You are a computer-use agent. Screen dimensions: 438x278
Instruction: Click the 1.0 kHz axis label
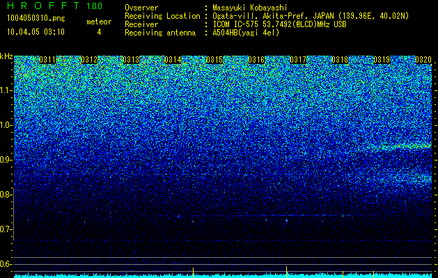(6, 125)
